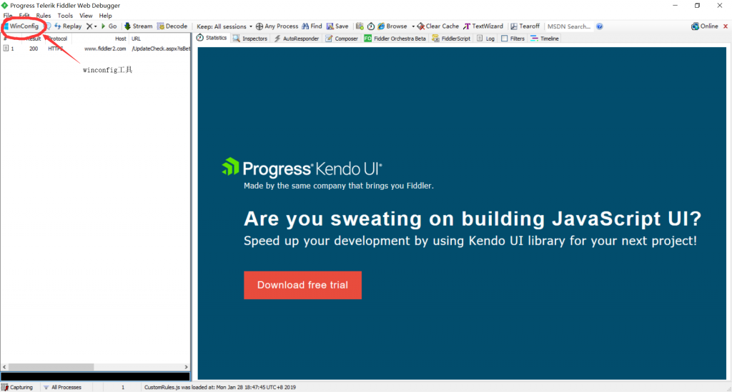The image size is (732, 392).
Task: Click session 1 document icon
Action: pyautogui.click(x=6, y=49)
